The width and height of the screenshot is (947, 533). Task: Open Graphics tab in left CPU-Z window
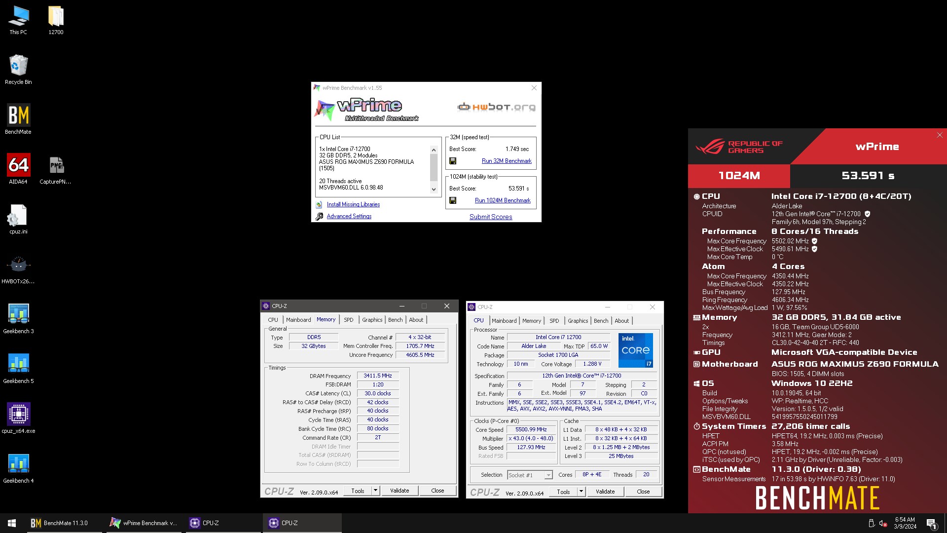pos(372,320)
